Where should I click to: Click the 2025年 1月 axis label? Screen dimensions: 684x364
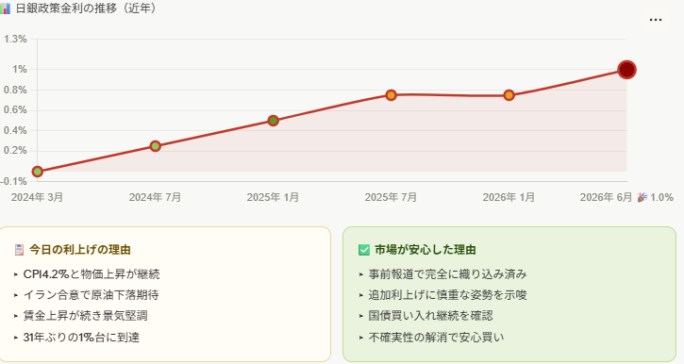(x=273, y=197)
